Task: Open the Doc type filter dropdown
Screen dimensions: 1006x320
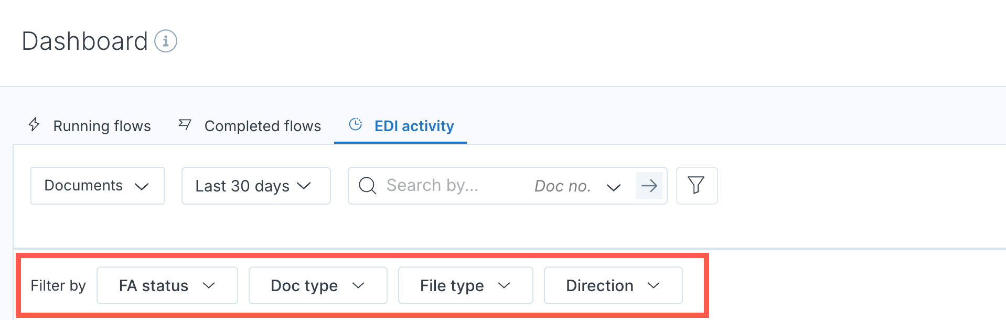Action: 318,285
